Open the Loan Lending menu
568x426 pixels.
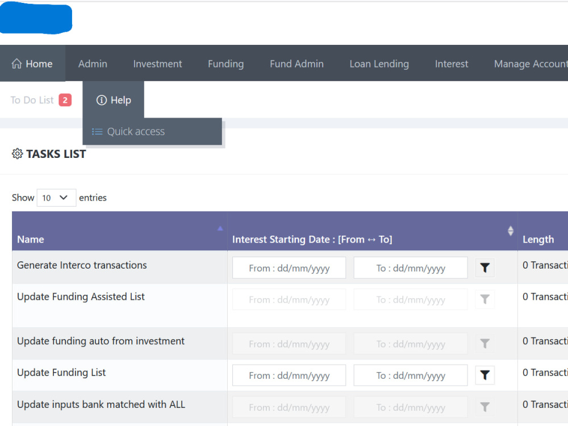pos(379,64)
